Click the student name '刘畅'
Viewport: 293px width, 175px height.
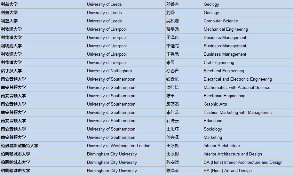pyautogui.click(x=170, y=13)
